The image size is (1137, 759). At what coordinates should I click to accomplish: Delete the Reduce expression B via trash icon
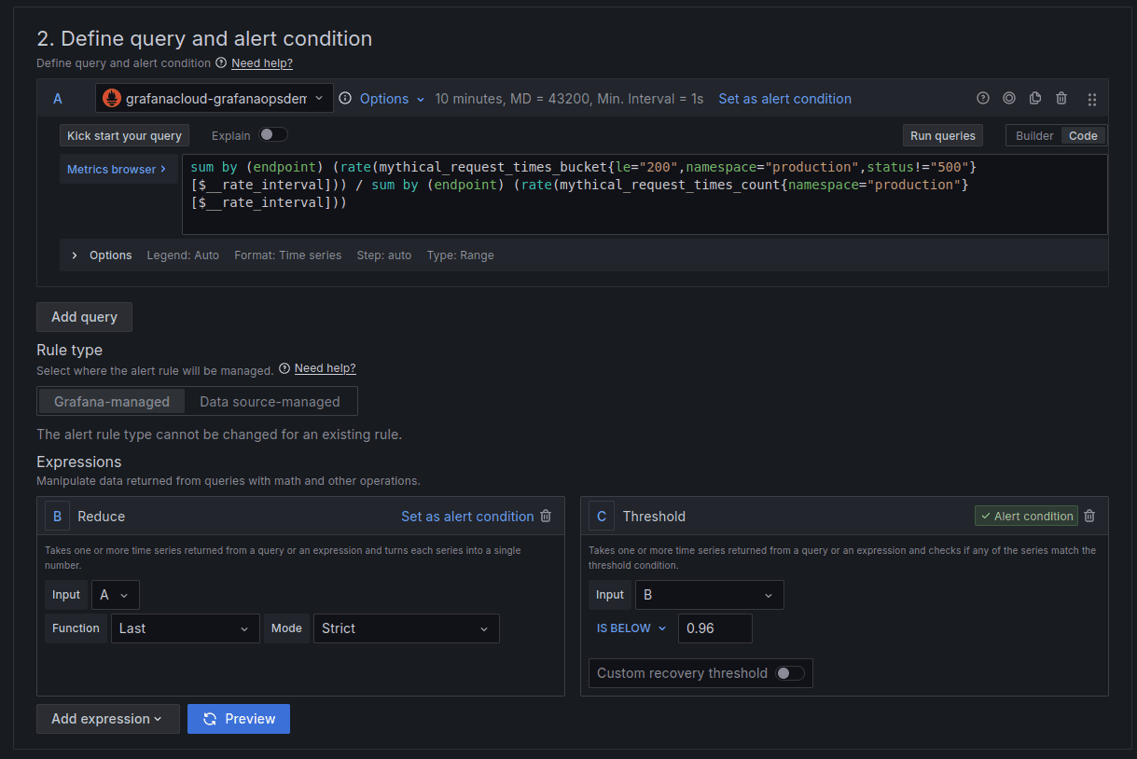546,516
